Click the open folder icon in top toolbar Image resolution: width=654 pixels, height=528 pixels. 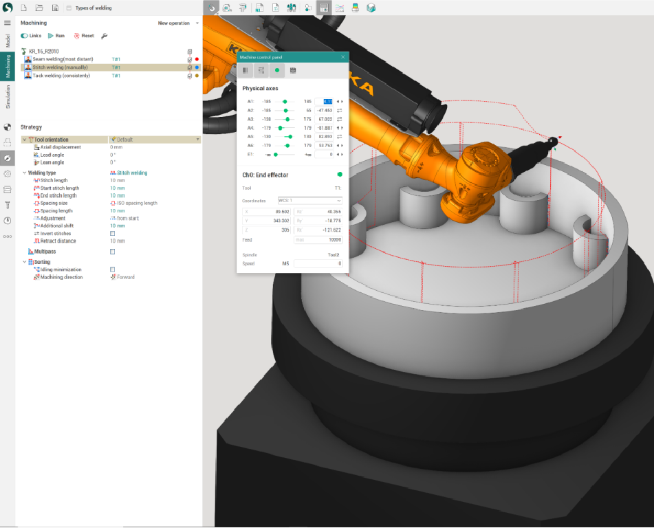39,8
